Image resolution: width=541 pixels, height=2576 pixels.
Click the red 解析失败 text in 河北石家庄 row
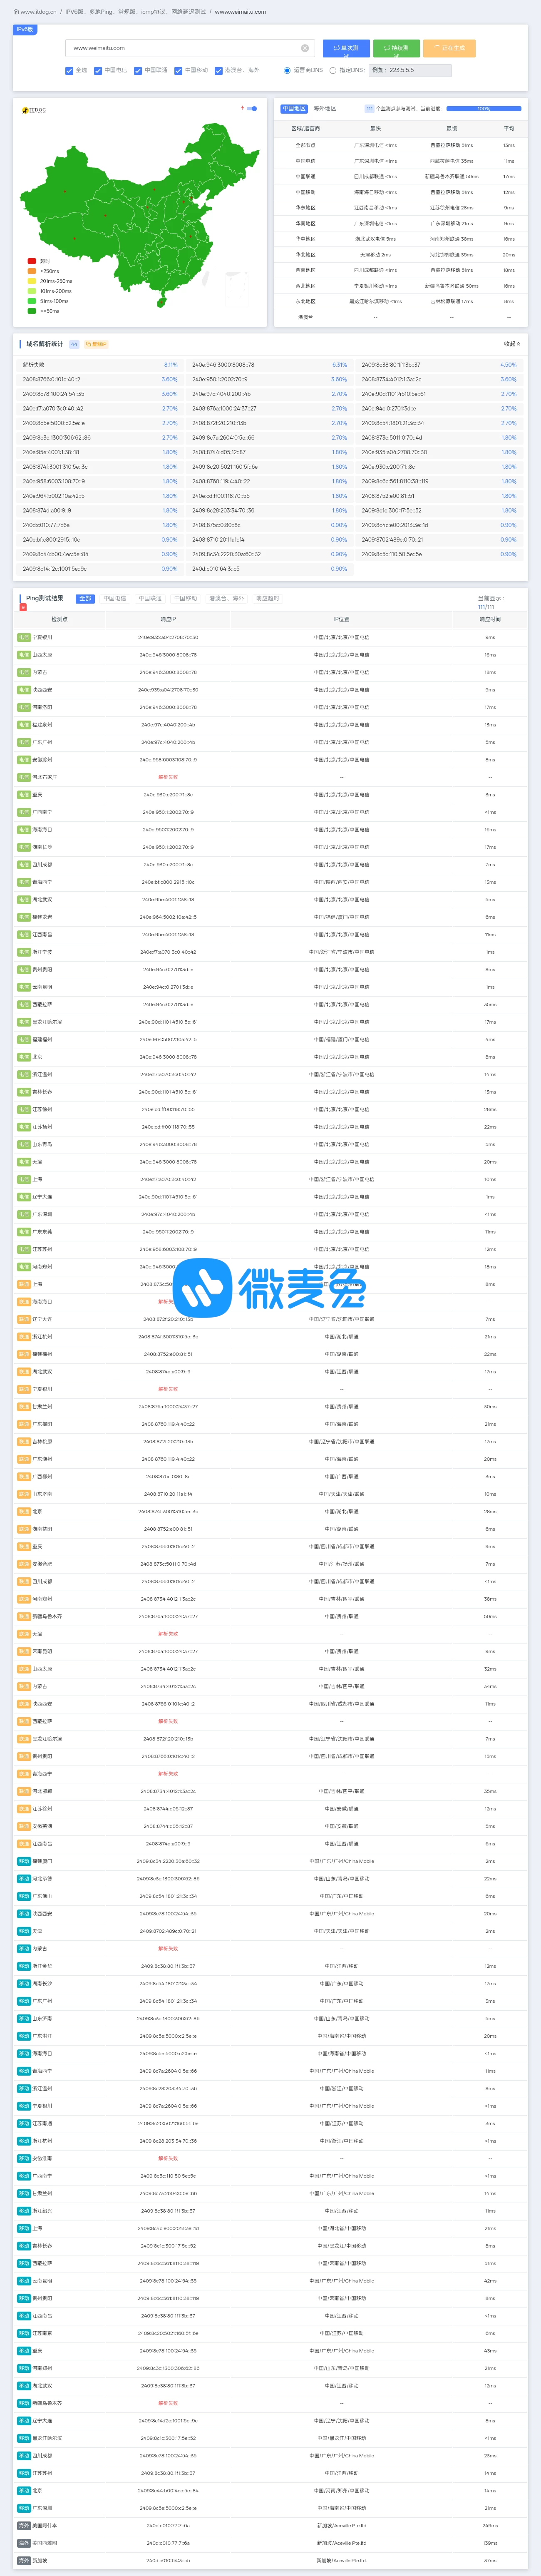168,777
